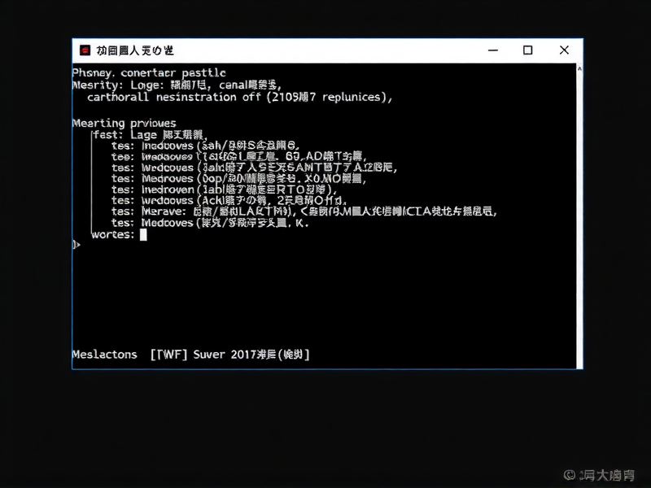This screenshot has width=651, height=488.
Task: Click the blinking cursor block after wortes prompt
Action: tap(143, 234)
